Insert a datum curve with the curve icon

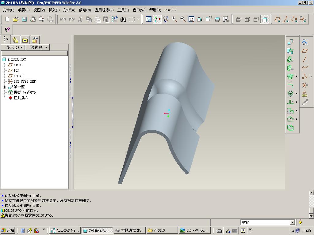[304, 68]
